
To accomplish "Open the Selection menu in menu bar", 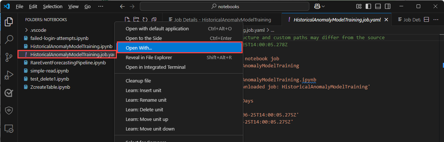I will pyautogui.click(x=53, y=6).
